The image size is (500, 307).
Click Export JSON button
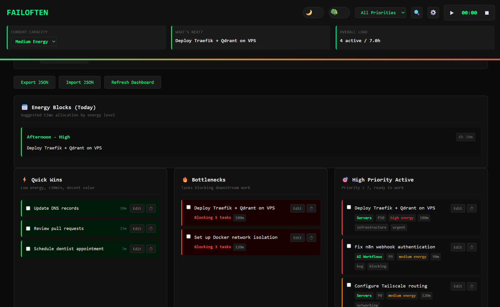[x=34, y=82]
